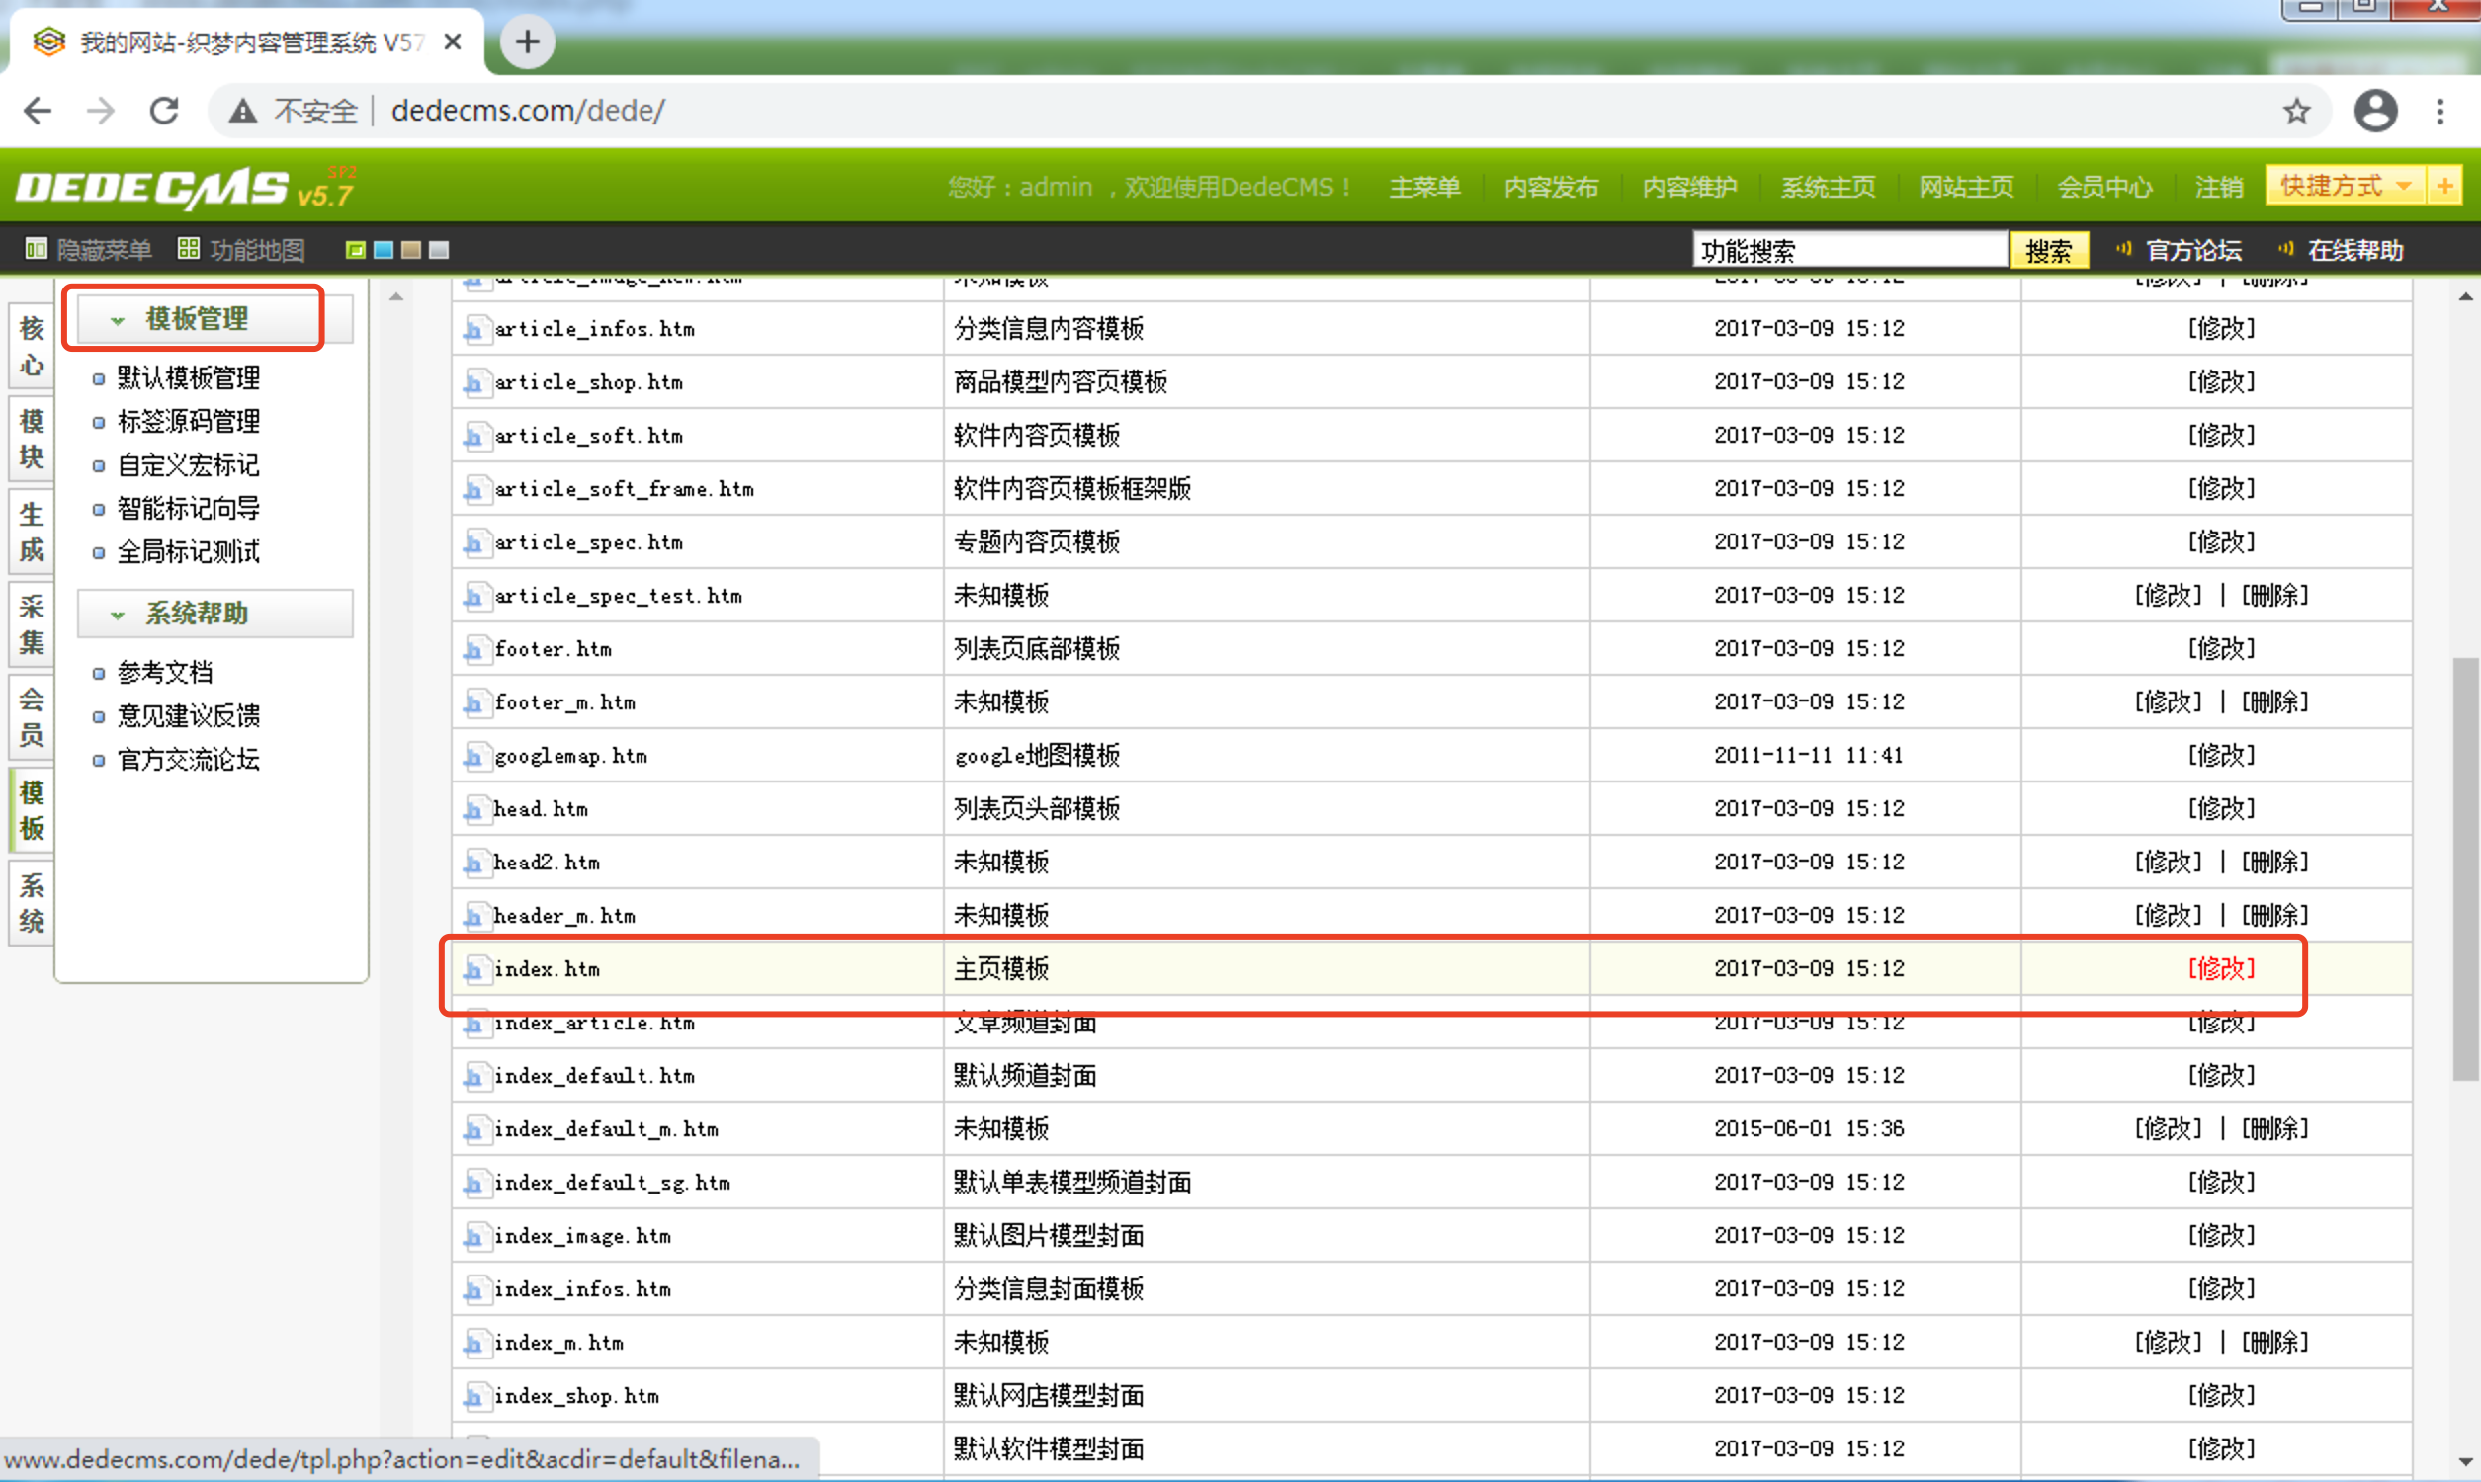2481x1482 pixels.
Task: Click the 功能搜索 search input field
Action: pos(1847,250)
